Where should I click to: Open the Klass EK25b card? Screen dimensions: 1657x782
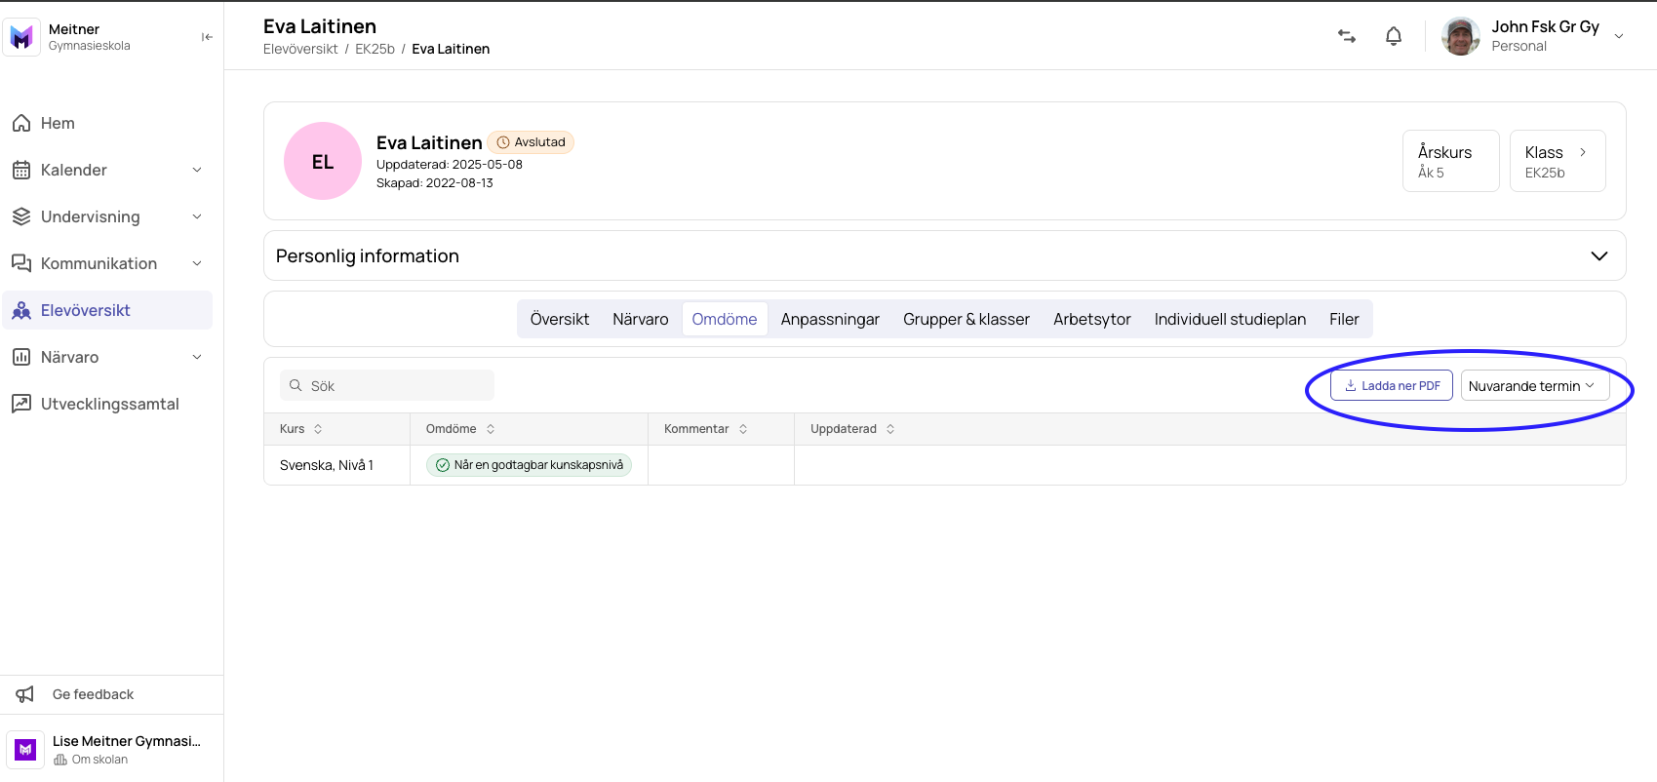[x=1558, y=161]
